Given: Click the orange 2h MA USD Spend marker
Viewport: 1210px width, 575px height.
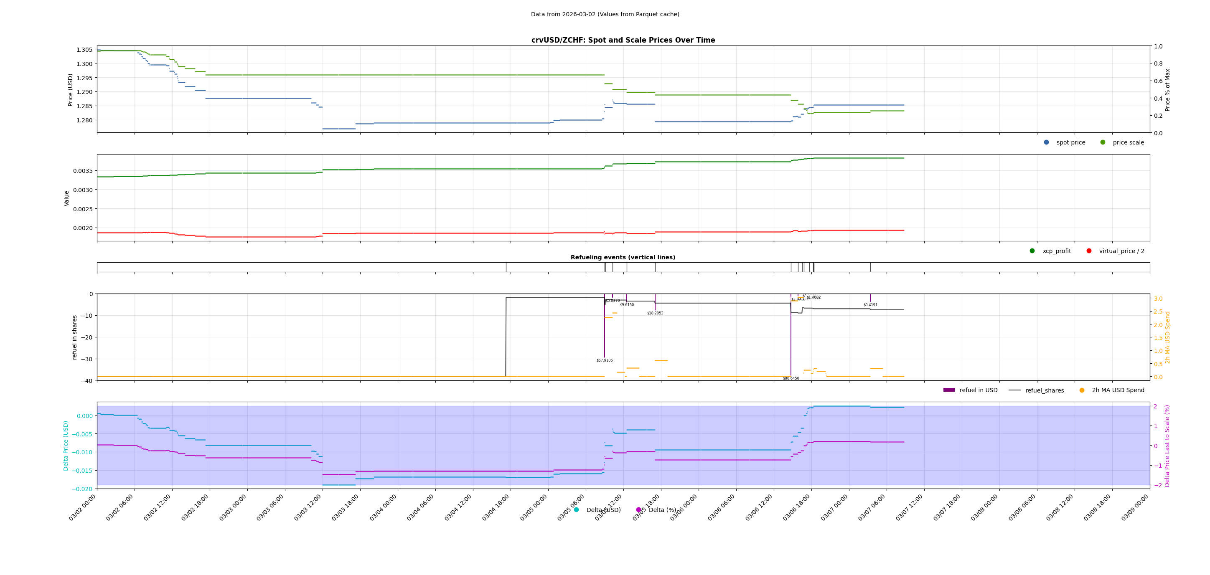Looking at the screenshot, I should pyautogui.click(x=1082, y=390).
